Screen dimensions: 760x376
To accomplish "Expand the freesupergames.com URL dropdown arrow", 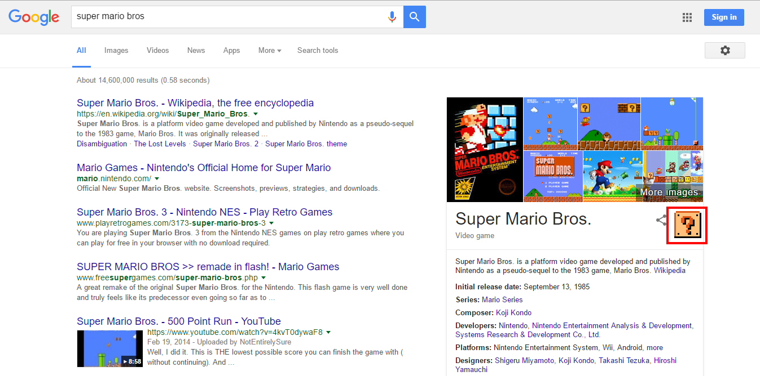I will [263, 277].
